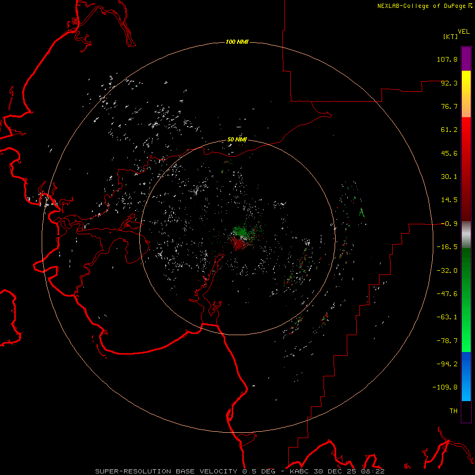Click the -16.5 velocity scale value
Screen dimensions: 475x475
click(447, 247)
